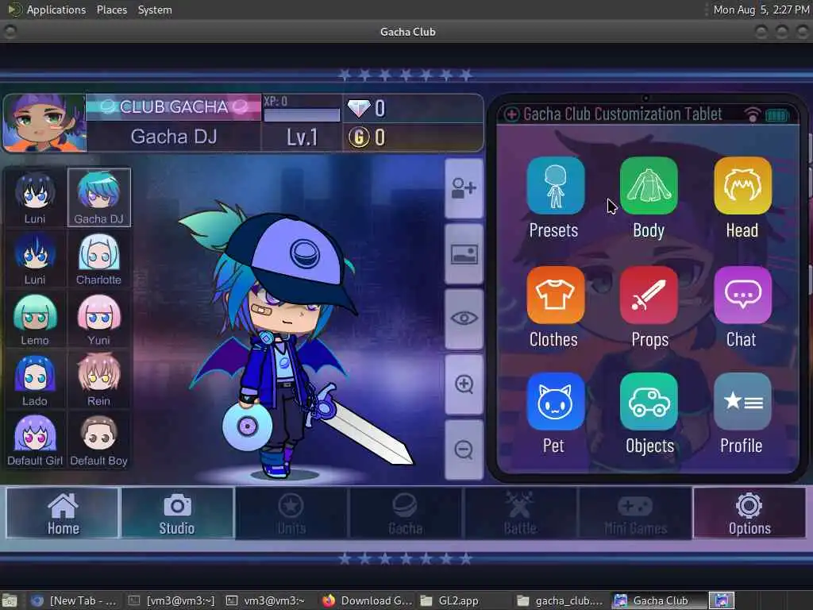This screenshot has height=610, width=813.
Task: Select the Yuni character slot
Action: click(x=99, y=319)
